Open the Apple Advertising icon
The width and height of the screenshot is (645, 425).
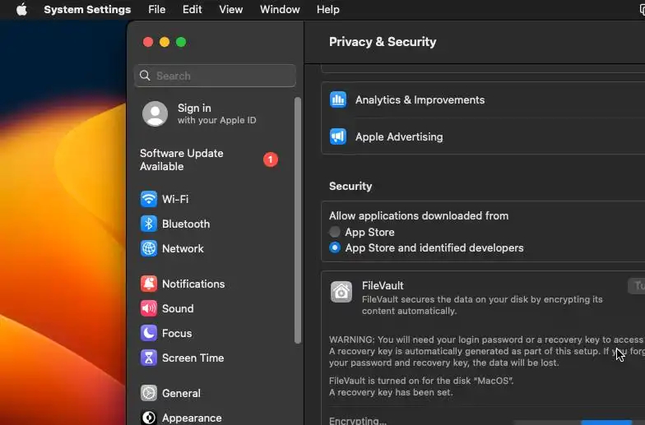338,136
